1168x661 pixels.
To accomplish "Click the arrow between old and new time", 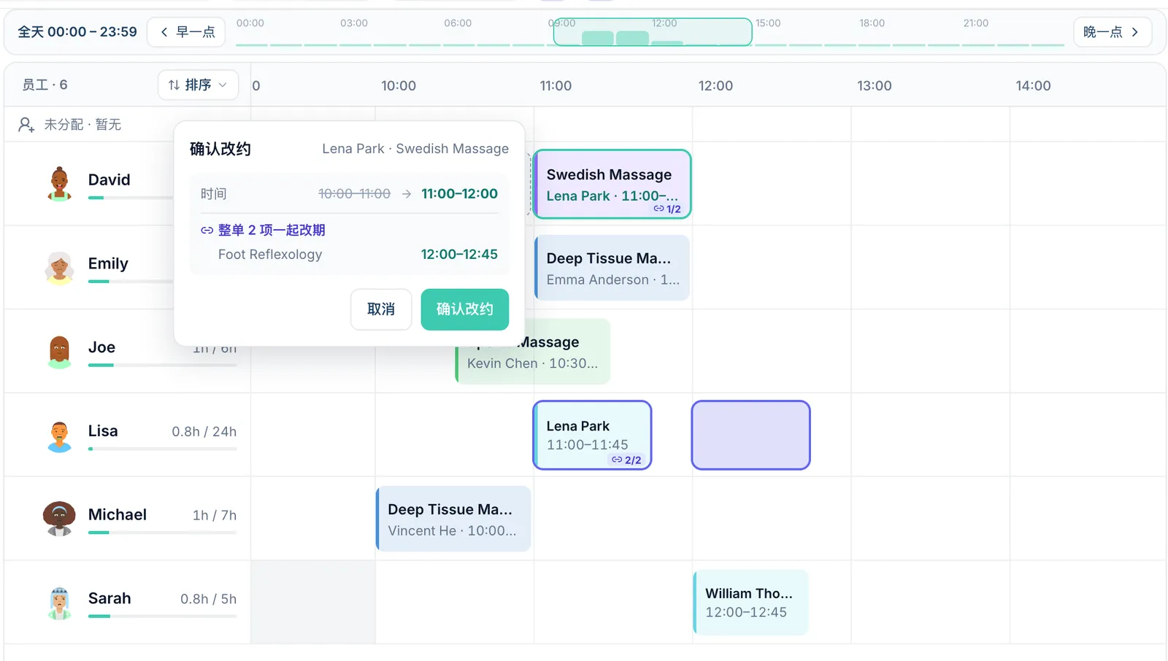I will 407,194.
